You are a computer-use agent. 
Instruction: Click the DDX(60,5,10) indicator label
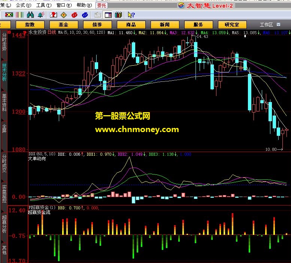42,154
